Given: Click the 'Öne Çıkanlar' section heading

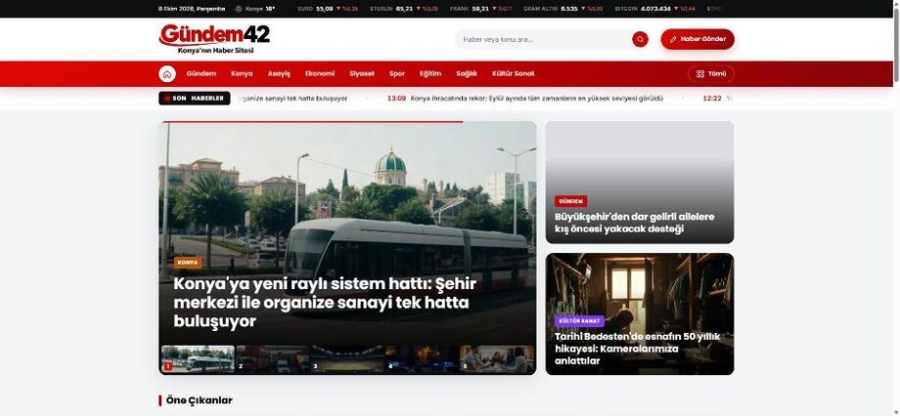Looking at the screenshot, I should click(x=199, y=400).
